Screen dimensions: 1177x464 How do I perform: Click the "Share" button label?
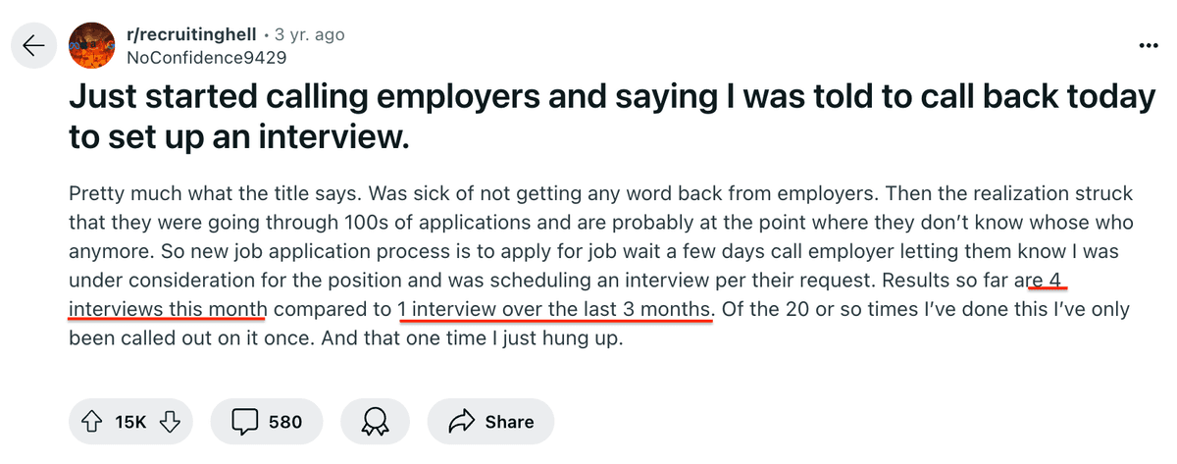coord(509,422)
